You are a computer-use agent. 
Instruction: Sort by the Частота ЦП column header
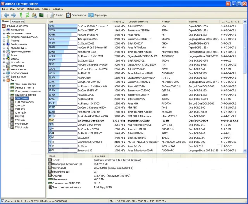coord(118,22)
